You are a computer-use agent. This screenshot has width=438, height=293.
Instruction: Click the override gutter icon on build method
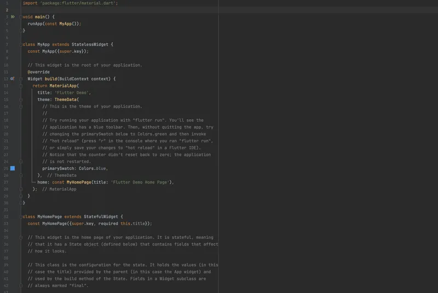pyautogui.click(x=12, y=79)
